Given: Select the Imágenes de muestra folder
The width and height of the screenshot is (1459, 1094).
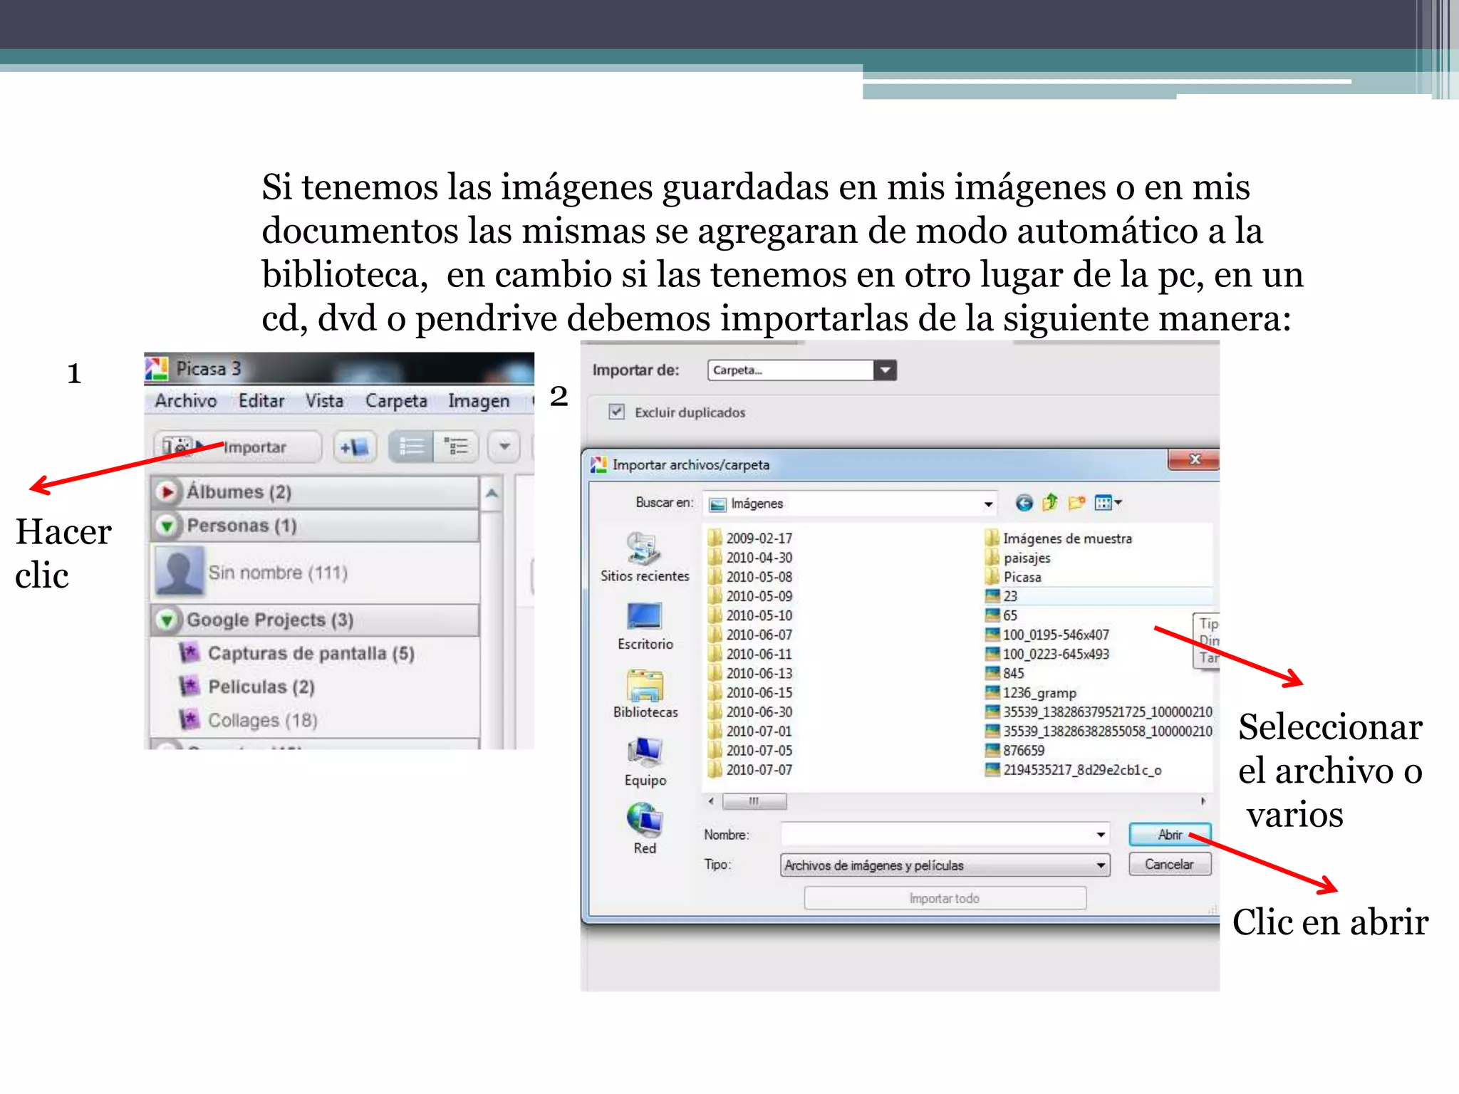Looking at the screenshot, I should tap(1059, 538).
